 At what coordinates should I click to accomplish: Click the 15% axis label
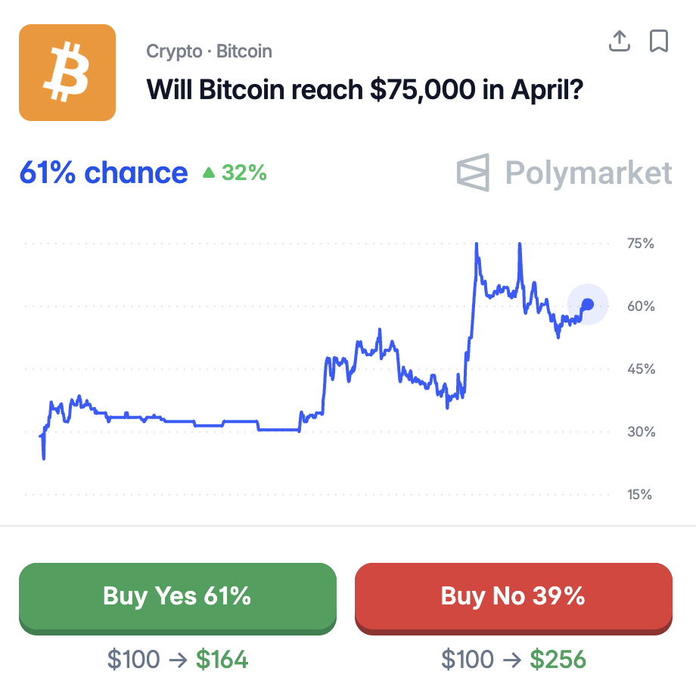coord(641,495)
